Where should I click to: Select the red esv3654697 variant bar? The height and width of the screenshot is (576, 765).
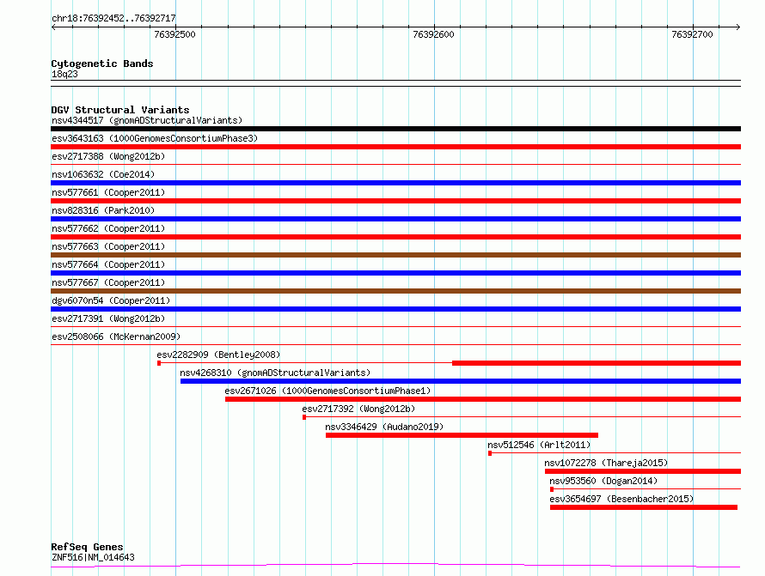click(644, 507)
